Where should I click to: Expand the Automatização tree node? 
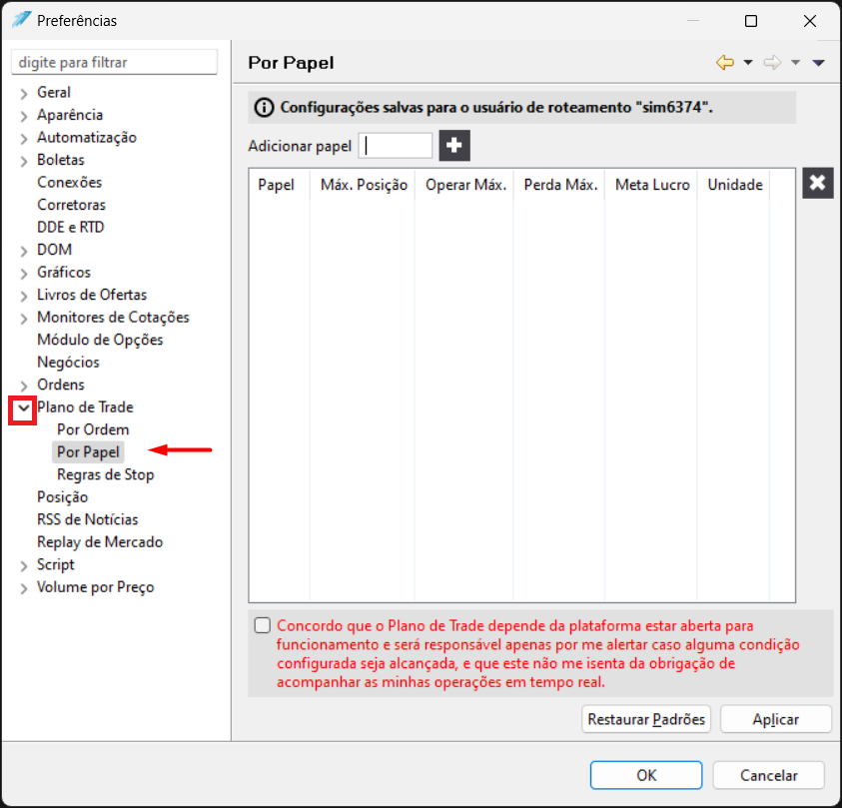(24, 139)
